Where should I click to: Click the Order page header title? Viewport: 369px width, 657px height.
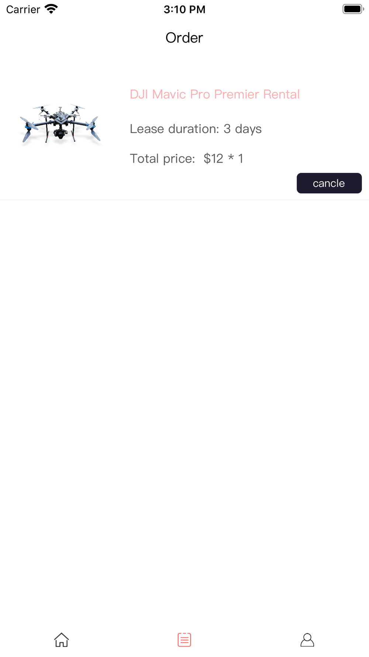pos(184,38)
